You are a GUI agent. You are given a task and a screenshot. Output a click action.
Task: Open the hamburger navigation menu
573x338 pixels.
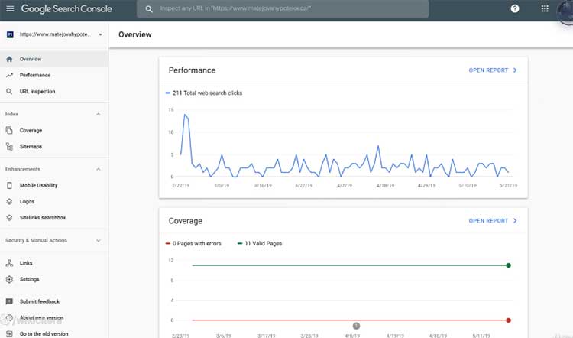pos(10,8)
